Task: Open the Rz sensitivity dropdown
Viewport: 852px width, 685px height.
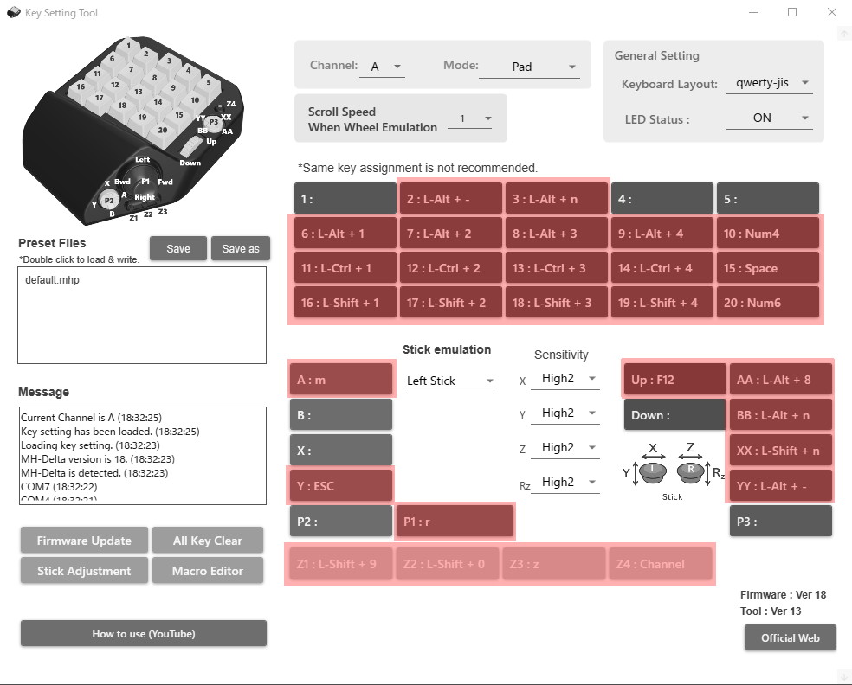Action: point(565,483)
